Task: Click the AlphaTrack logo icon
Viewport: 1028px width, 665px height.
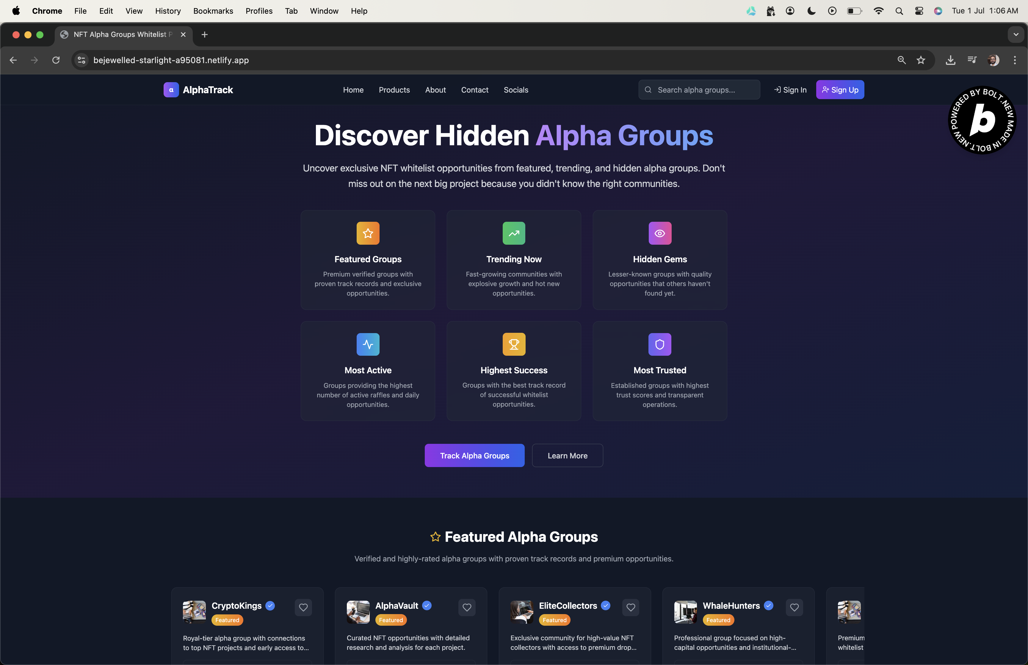Action: [171, 90]
